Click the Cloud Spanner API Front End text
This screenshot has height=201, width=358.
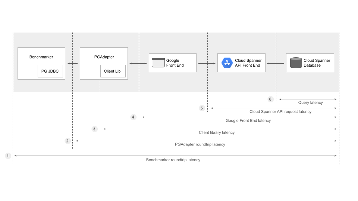point(248,63)
